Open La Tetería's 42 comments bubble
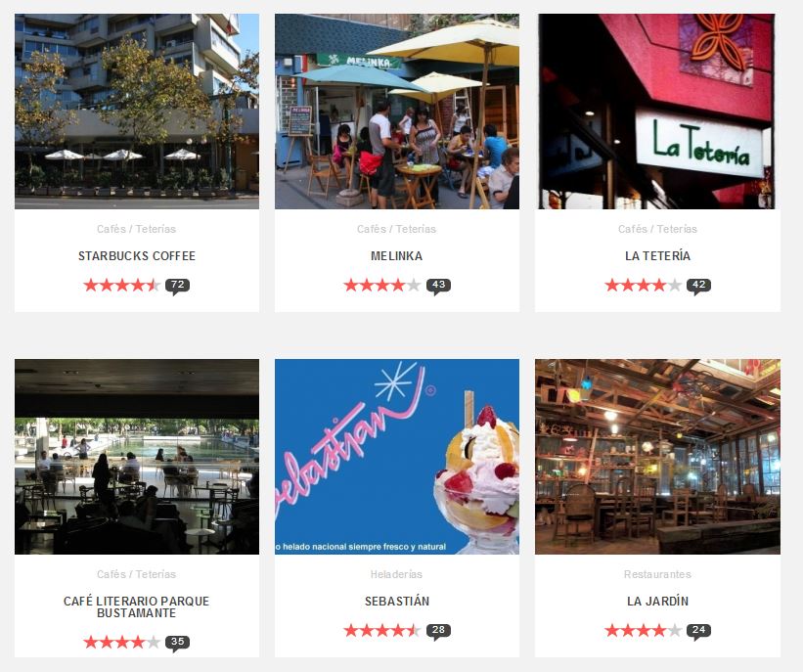The height and width of the screenshot is (672, 803). point(698,286)
